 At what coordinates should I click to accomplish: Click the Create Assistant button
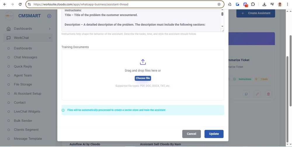tap(255, 13)
